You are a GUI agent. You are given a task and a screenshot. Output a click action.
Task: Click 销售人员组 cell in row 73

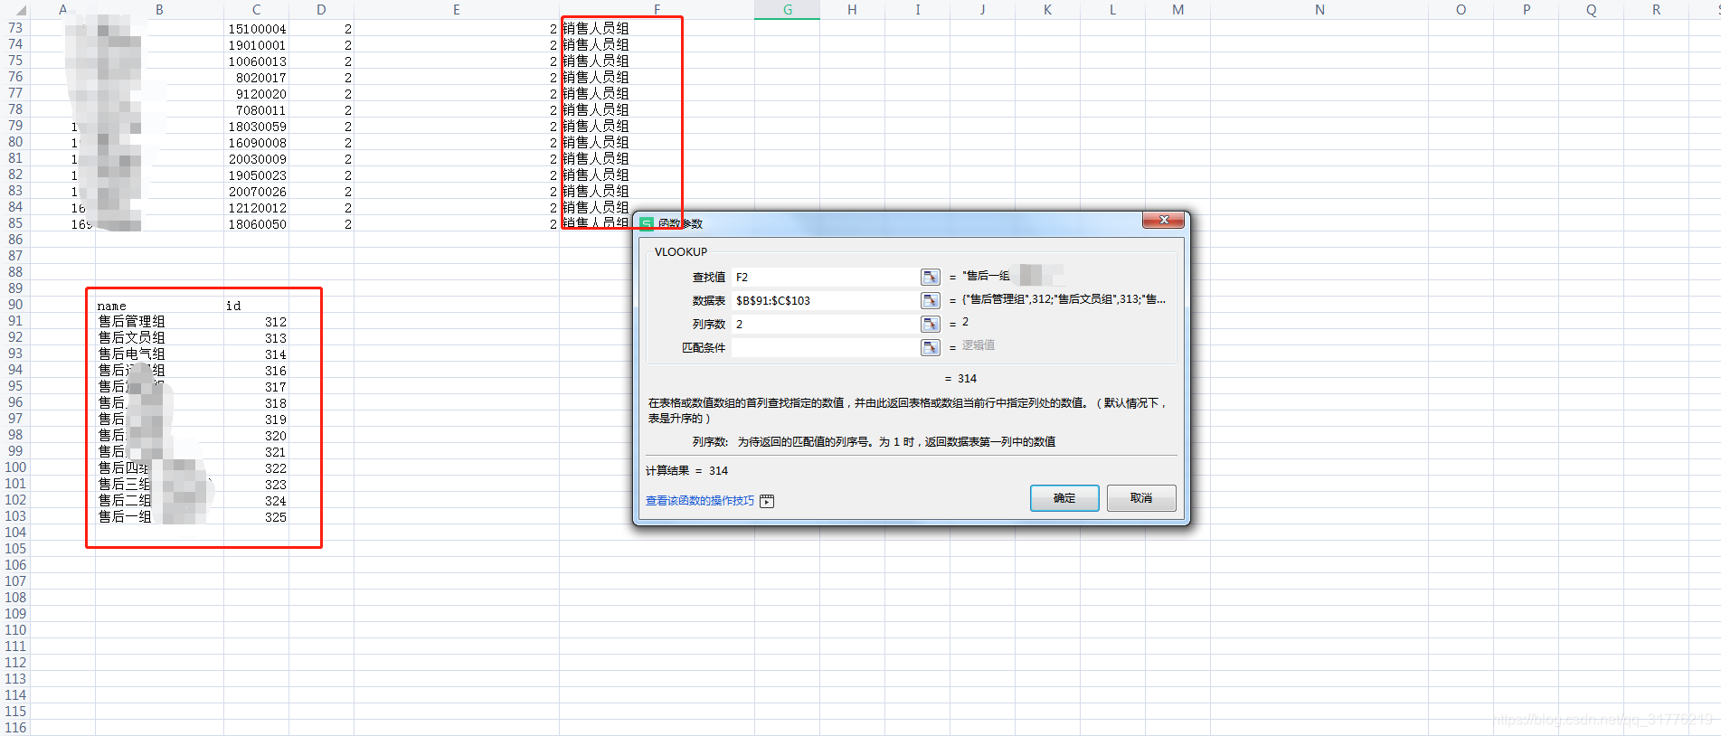[657, 29]
